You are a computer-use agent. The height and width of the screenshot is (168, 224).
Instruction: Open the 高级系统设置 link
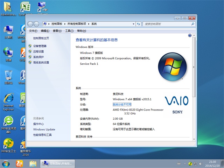click(41, 62)
